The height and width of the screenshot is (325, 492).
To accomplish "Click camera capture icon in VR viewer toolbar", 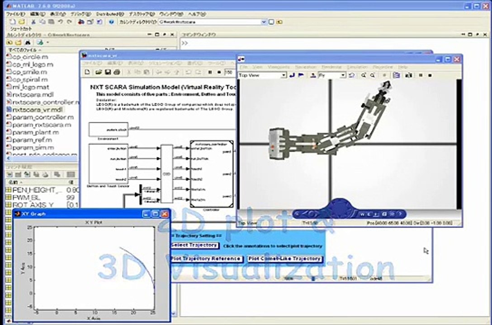I will click(x=408, y=75).
